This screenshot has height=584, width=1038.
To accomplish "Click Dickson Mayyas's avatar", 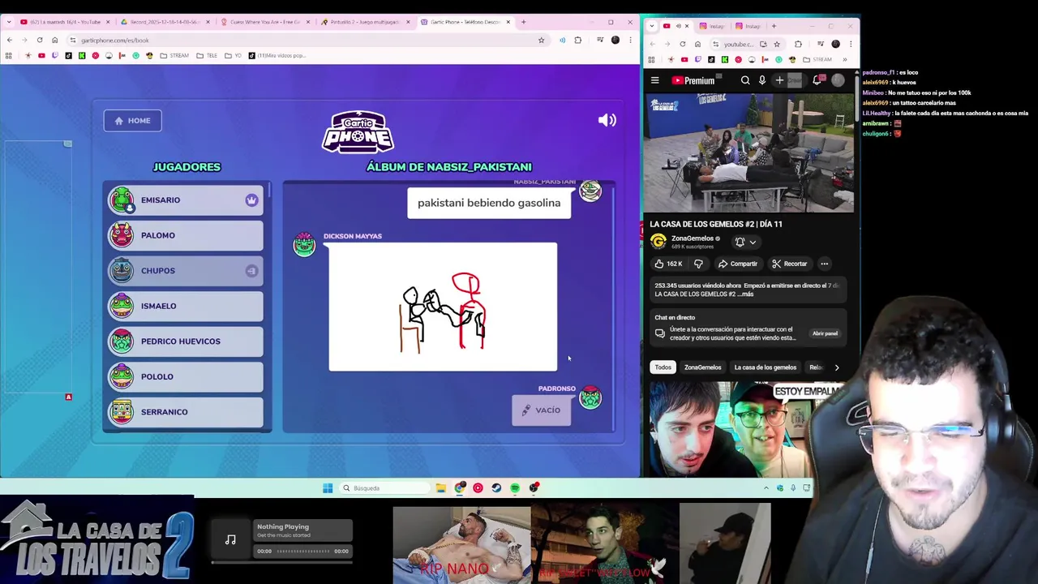I will pyautogui.click(x=304, y=244).
